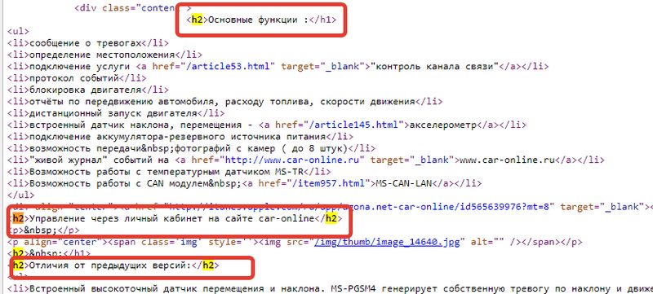
Task: Click the 'www.car-online.ru' anchor text
Action: [x=507, y=160]
